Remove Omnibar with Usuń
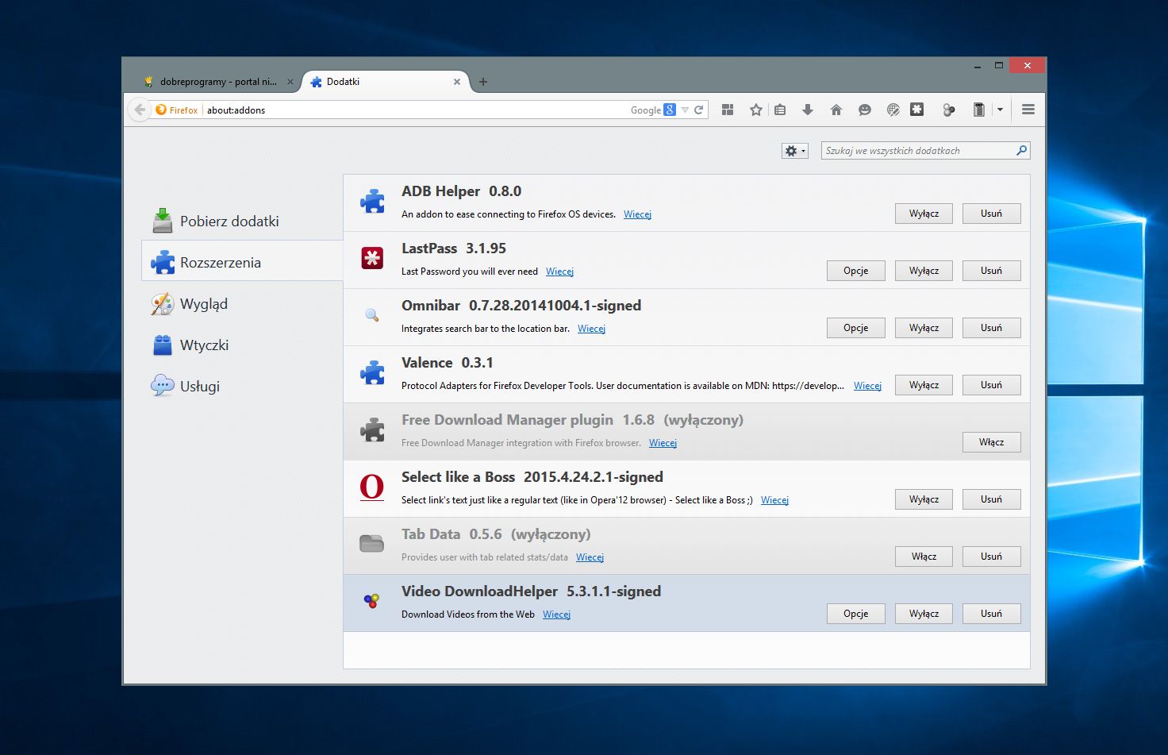 [991, 328]
